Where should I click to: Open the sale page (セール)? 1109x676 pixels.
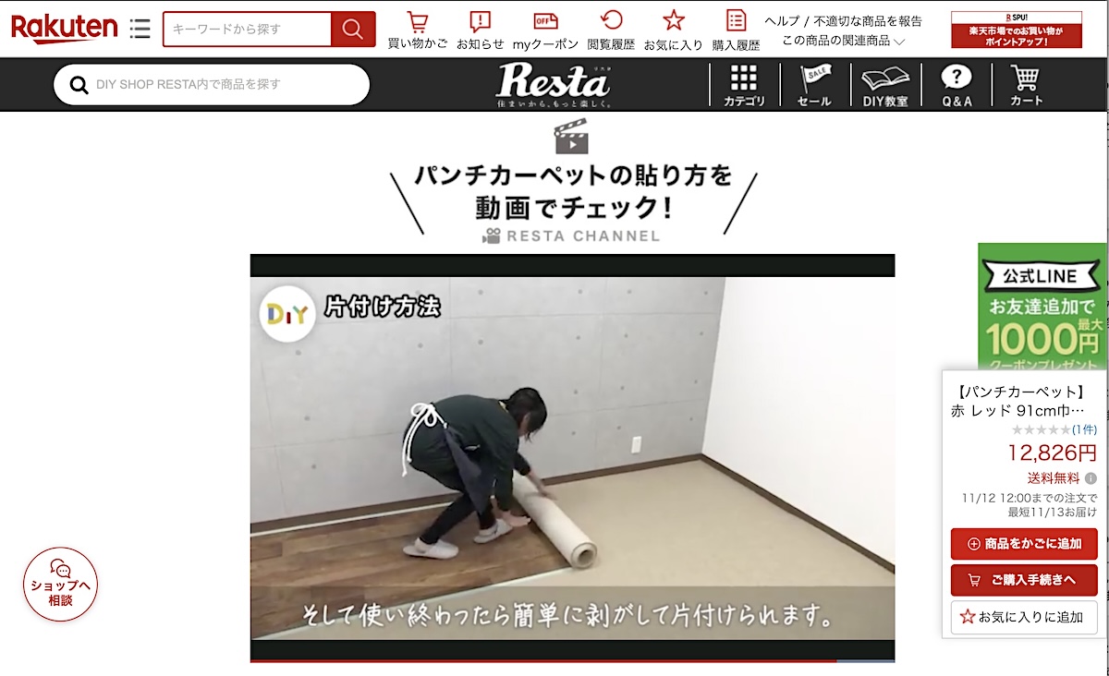point(814,85)
